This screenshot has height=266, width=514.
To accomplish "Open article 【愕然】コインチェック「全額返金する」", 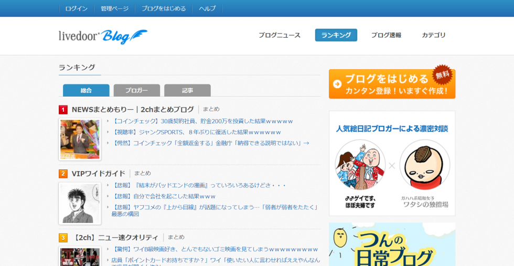I will pyautogui.click(x=210, y=143).
